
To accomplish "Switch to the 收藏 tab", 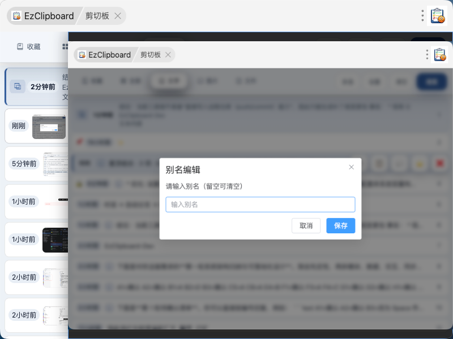I will [28, 47].
